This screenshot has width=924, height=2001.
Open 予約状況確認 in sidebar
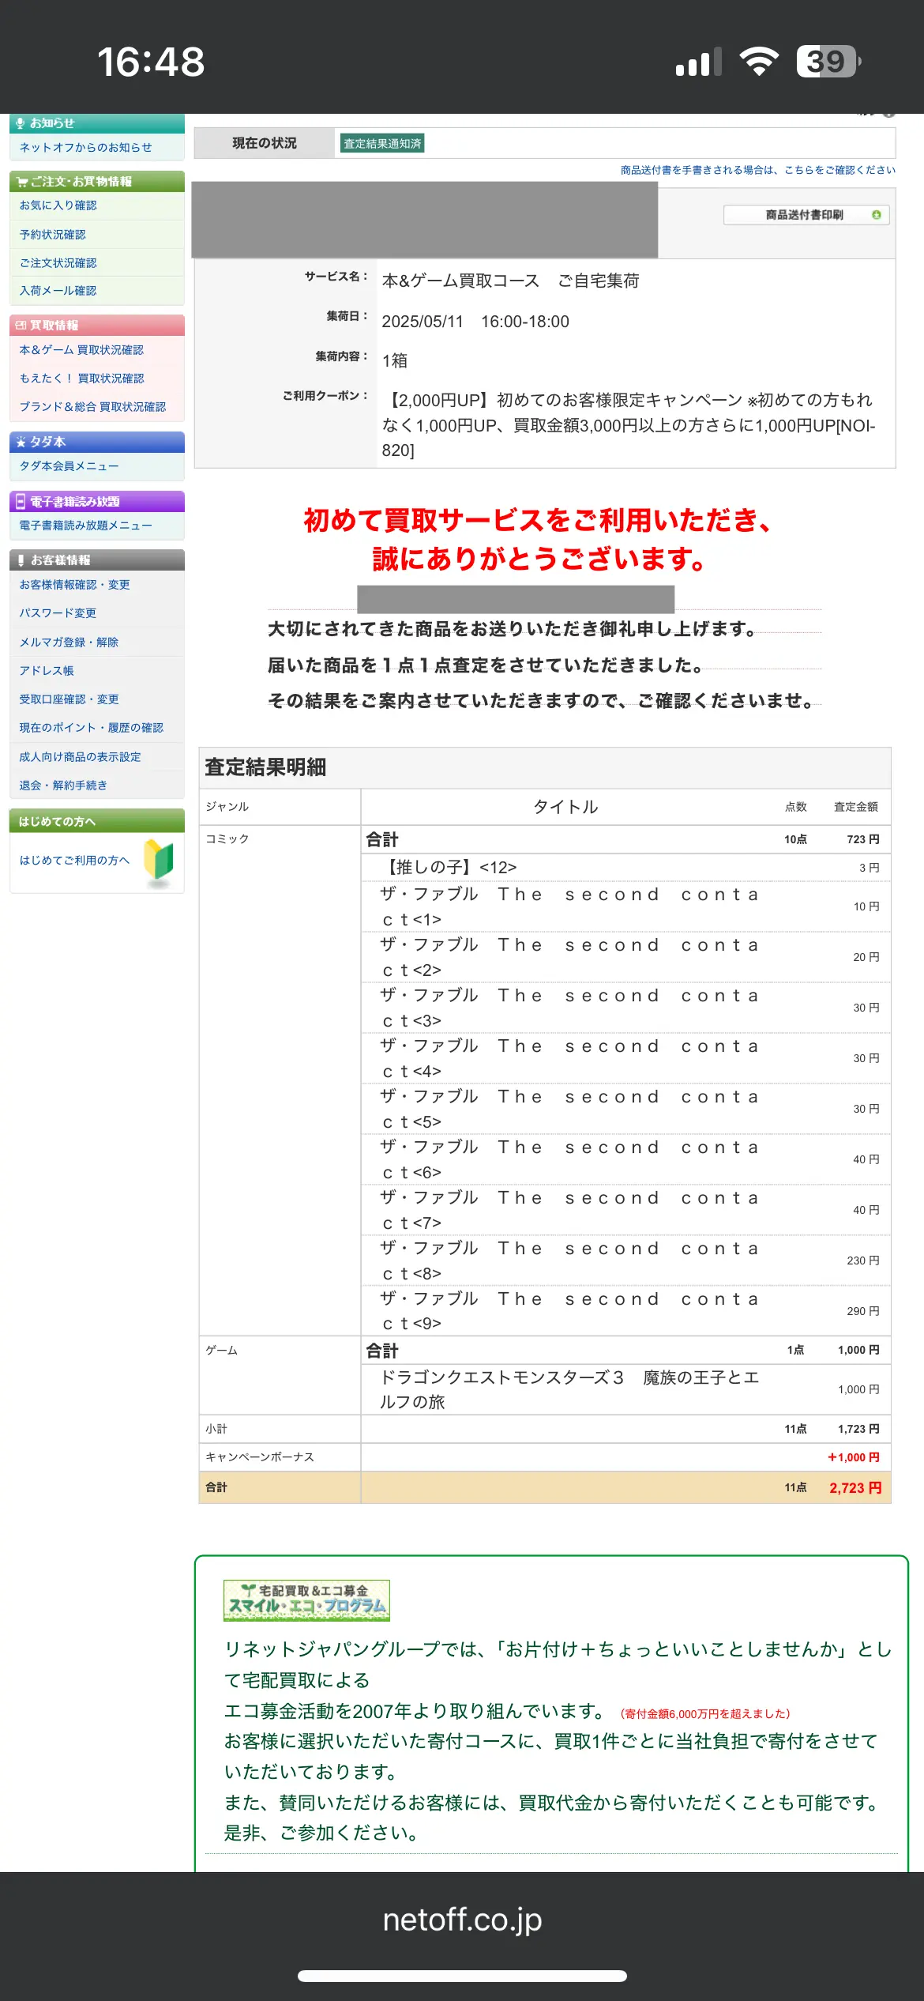[x=52, y=235]
